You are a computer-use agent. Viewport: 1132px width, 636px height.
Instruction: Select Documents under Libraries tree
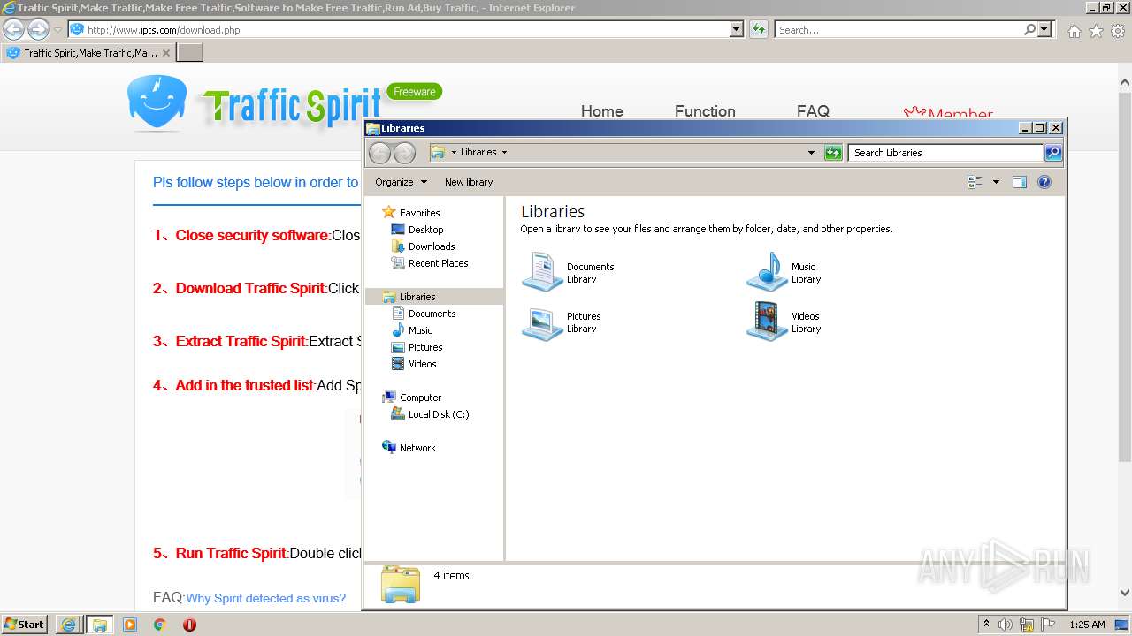[432, 314]
